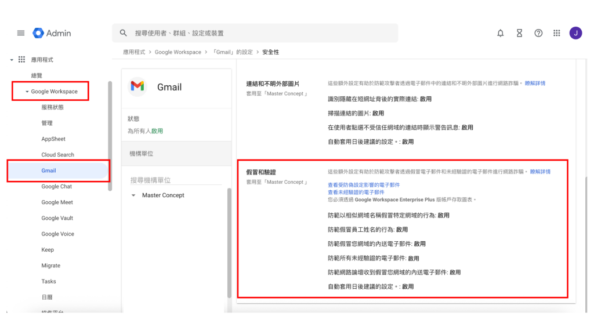Click the Gmail logo icon

tap(137, 86)
